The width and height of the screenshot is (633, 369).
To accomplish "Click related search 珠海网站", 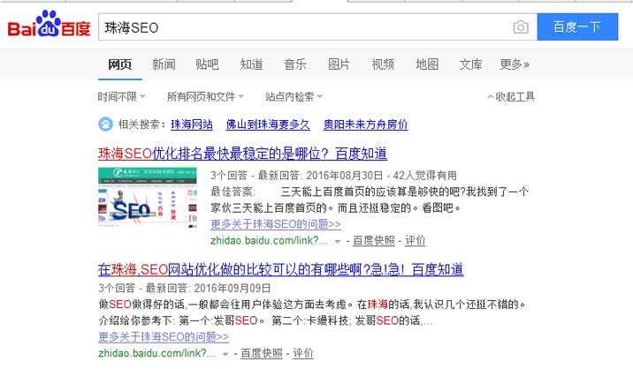I will tap(192, 124).
